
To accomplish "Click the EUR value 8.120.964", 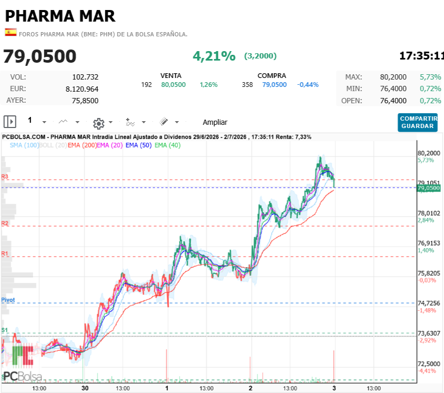I will (x=82, y=89).
